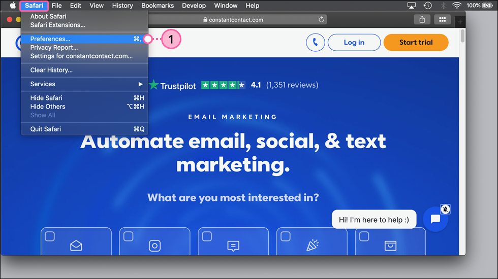Select the shopping store card checkbox
Viewport: 498px width, 279px height.
(x=364, y=236)
